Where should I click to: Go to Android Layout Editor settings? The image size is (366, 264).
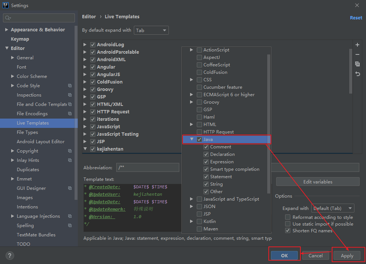(x=41, y=142)
